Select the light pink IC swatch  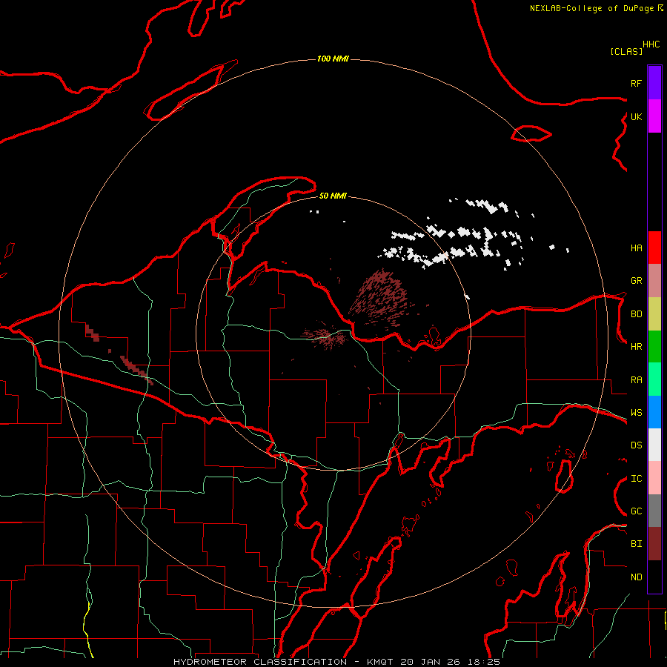click(654, 478)
